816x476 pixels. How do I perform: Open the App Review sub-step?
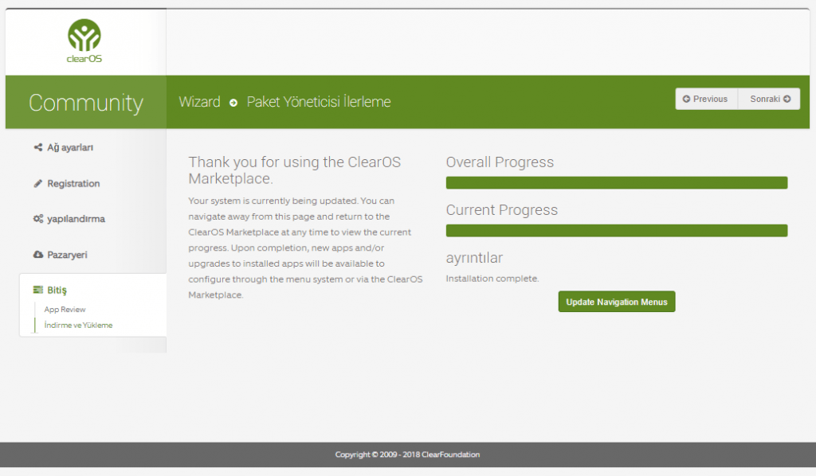[x=65, y=309]
